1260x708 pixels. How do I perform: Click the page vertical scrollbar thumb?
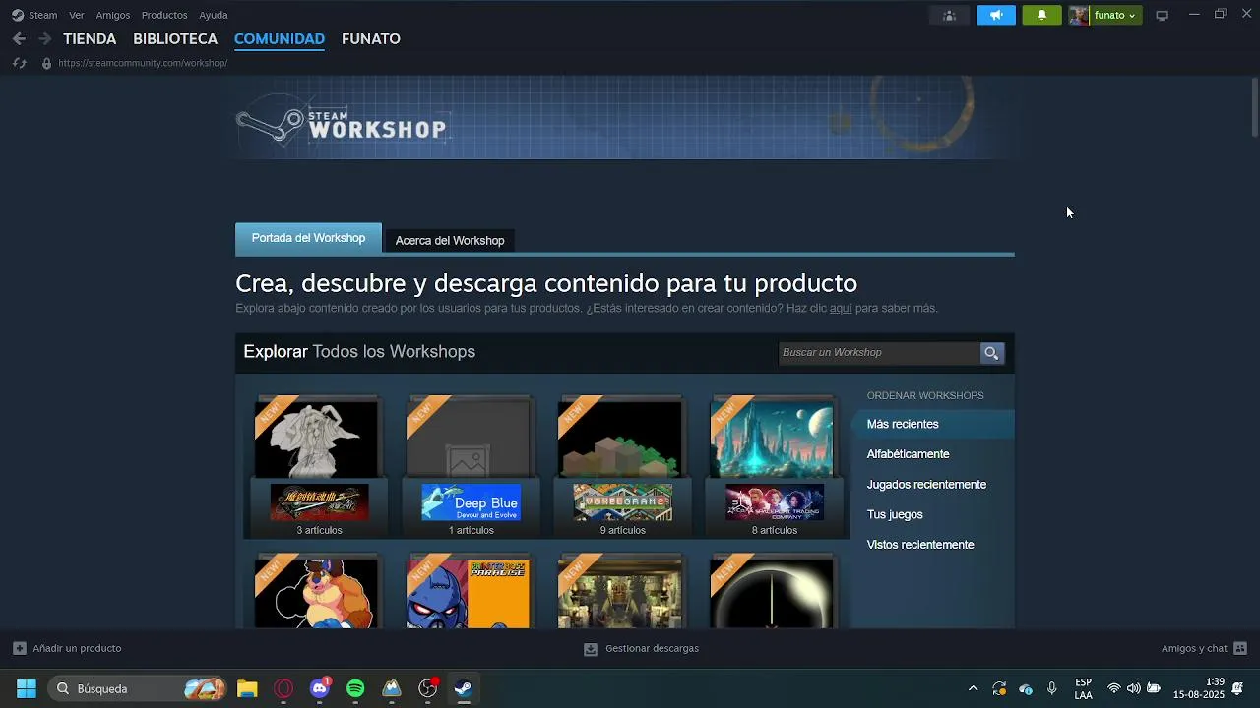(x=1254, y=106)
